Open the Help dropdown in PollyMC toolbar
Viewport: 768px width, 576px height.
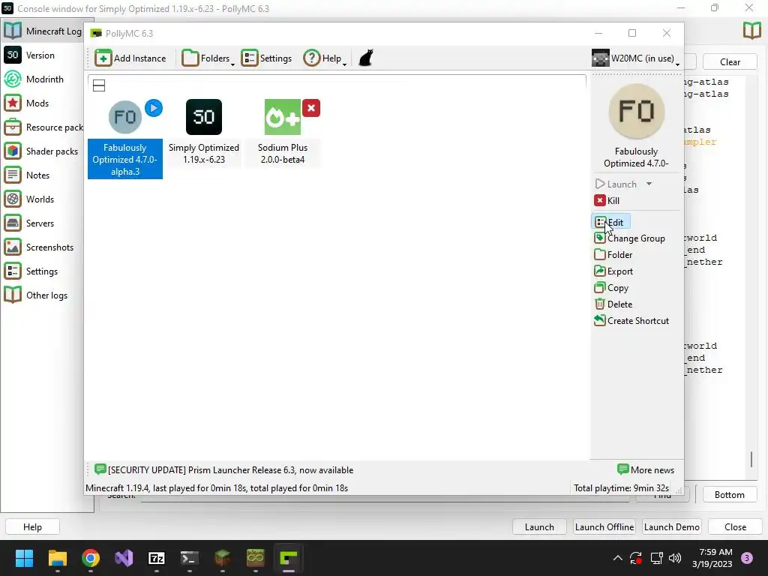325,58
